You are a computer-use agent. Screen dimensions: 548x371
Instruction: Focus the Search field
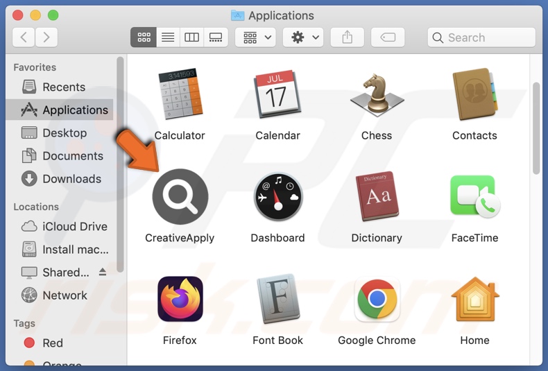click(481, 37)
